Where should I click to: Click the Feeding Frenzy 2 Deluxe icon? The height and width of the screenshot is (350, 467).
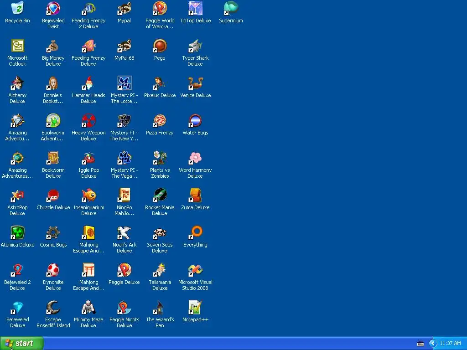(x=88, y=8)
